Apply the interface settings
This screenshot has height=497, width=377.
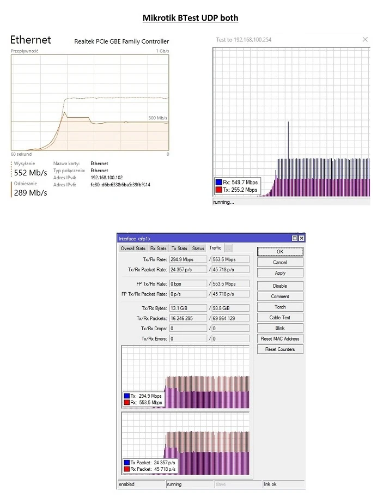[280, 273]
